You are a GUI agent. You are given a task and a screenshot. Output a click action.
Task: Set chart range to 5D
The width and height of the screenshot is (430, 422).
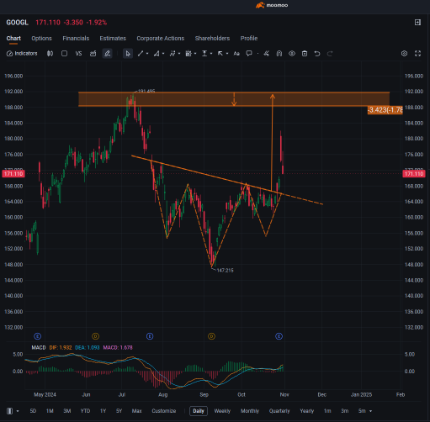click(33, 411)
